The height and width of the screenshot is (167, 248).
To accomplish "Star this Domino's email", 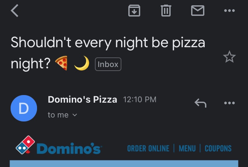I will coord(229,57).
